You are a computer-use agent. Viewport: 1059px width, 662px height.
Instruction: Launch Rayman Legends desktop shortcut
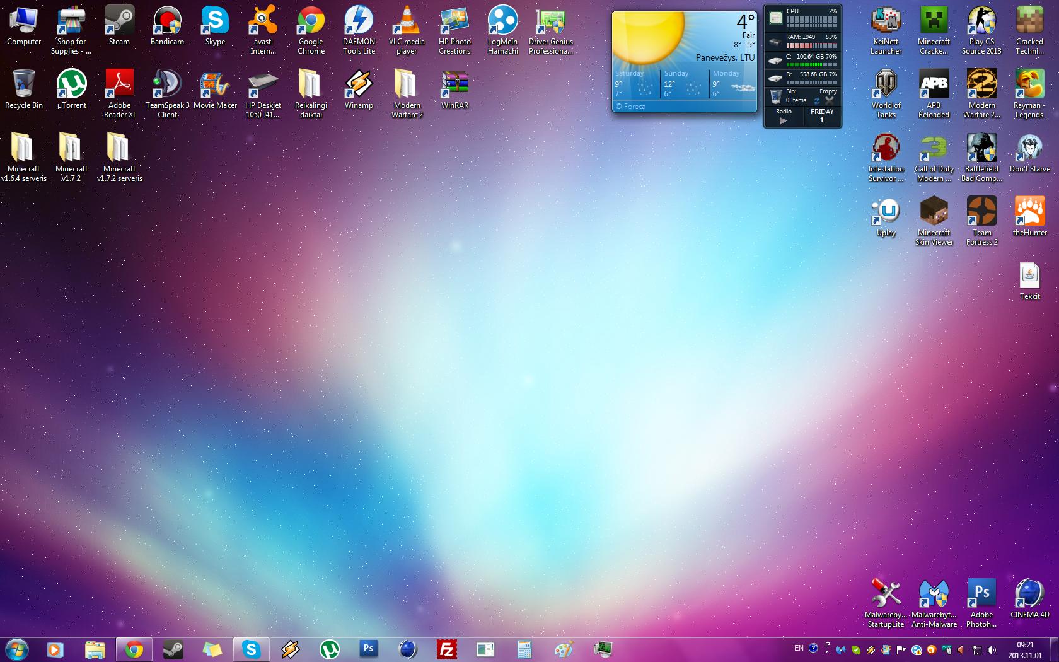pyautogui.click(x=1029, y=93)
